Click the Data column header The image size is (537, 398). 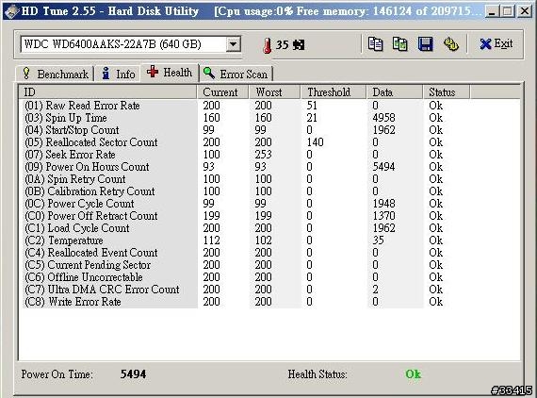point(395,92)
